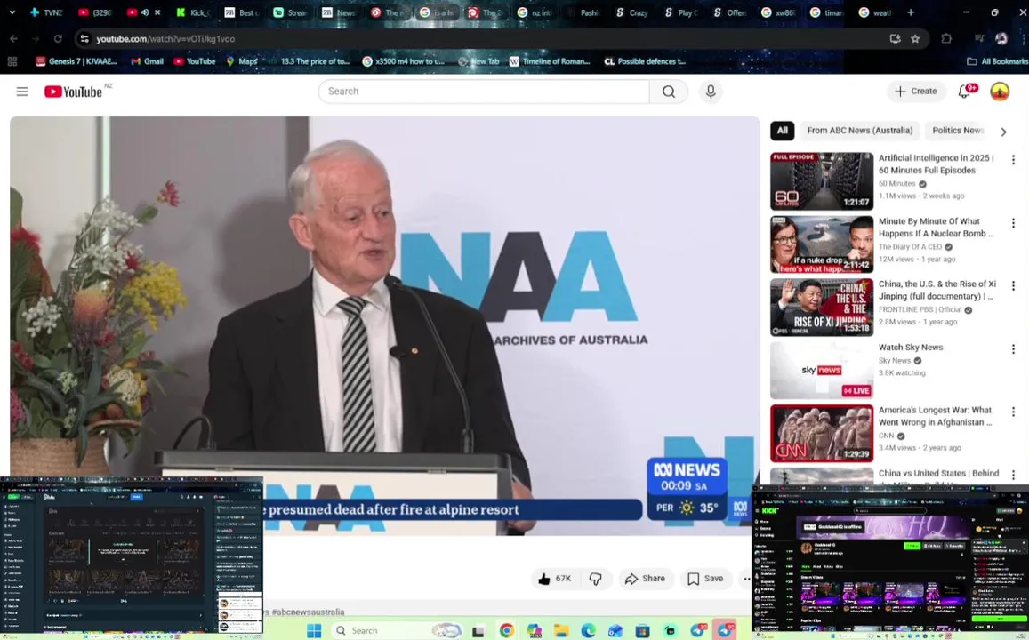Open Possible defences bookmark

645,61
